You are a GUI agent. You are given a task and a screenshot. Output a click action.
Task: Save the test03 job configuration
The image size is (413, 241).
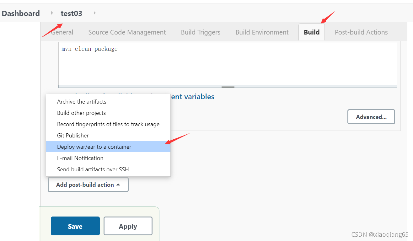(x=75, y=226)
